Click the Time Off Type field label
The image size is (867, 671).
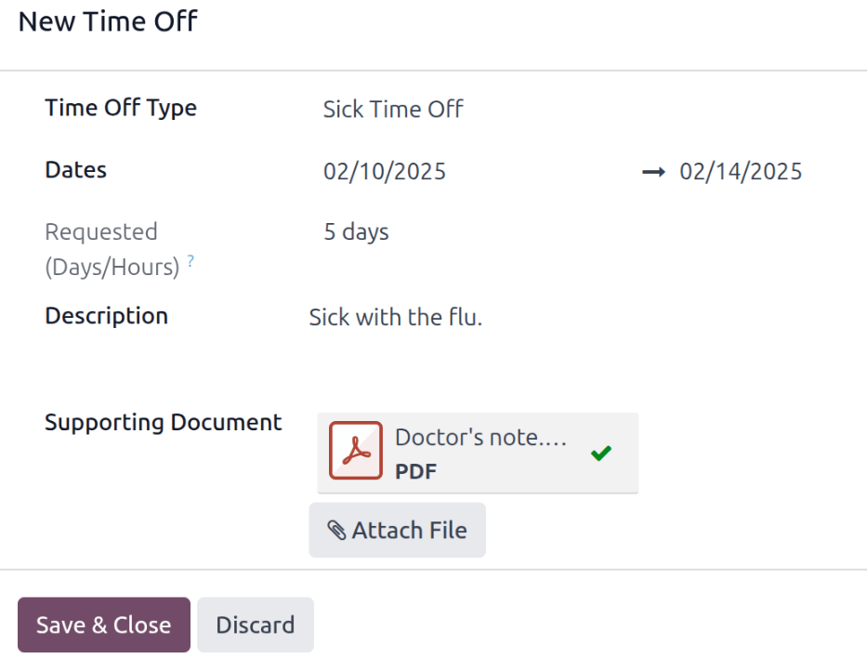(120, 108)
